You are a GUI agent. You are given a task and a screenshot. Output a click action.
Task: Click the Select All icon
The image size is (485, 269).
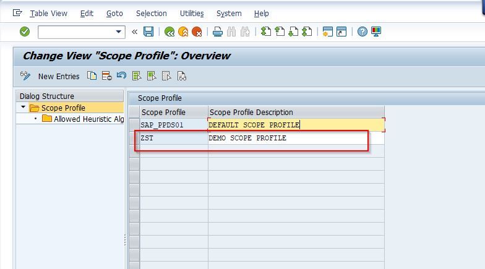[x=136, y=75]
